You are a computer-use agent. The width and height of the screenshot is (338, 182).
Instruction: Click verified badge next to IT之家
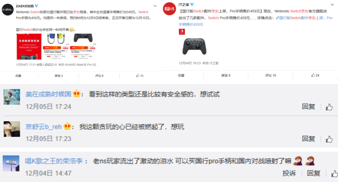(x=192, y=4)
